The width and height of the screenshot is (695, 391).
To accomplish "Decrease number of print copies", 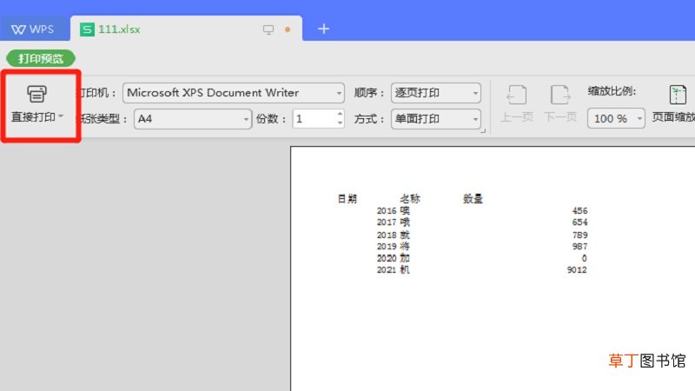I will (x=340, y=123).
